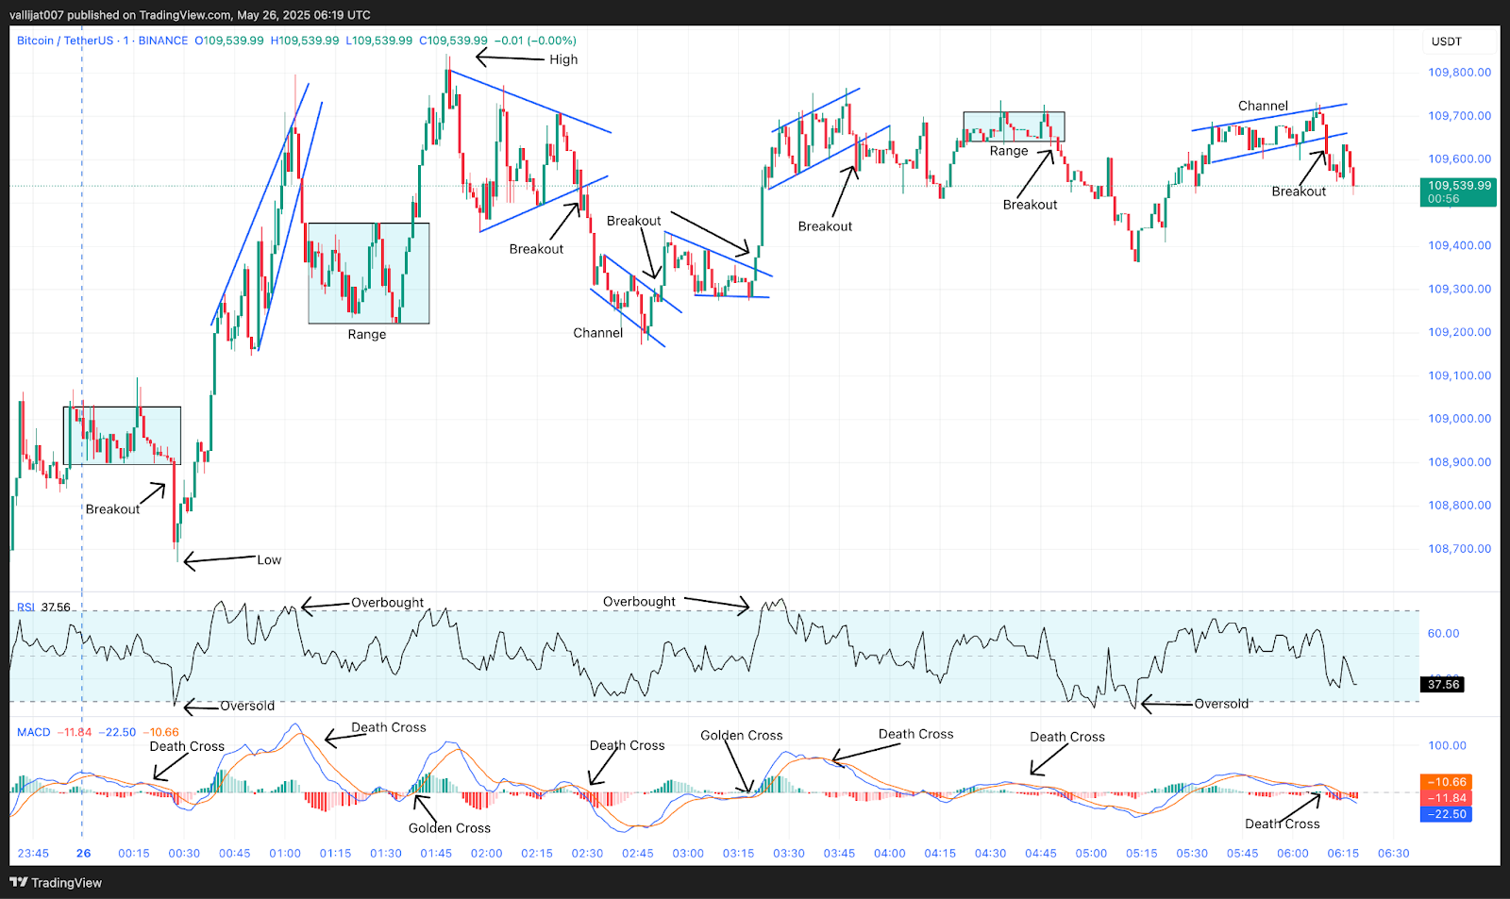Click the 06:30 time axis label

coord(1393,854)
